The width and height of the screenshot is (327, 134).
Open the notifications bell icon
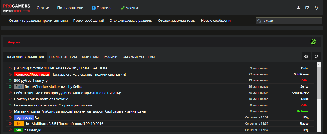pos(316,8)
